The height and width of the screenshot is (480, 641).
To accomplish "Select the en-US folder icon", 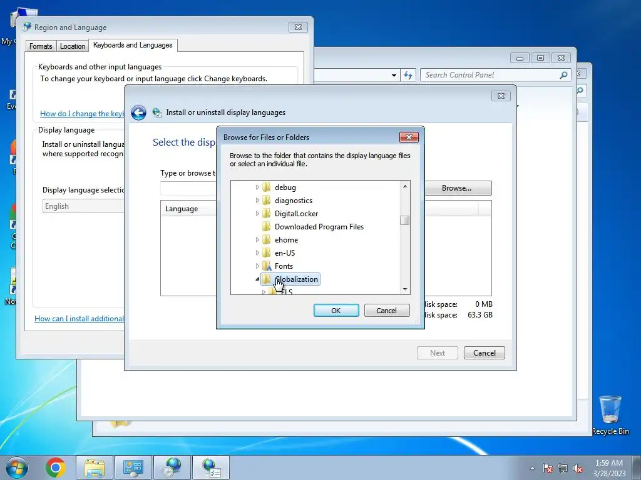I will point(267,252).
